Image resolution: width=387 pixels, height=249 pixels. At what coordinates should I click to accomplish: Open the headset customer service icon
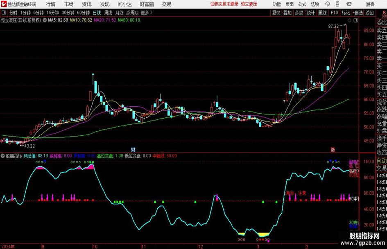coord(328,4)
